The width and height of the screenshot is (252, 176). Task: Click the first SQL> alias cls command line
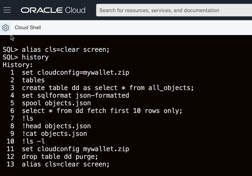pyautogui.click(x=56, y=50)
